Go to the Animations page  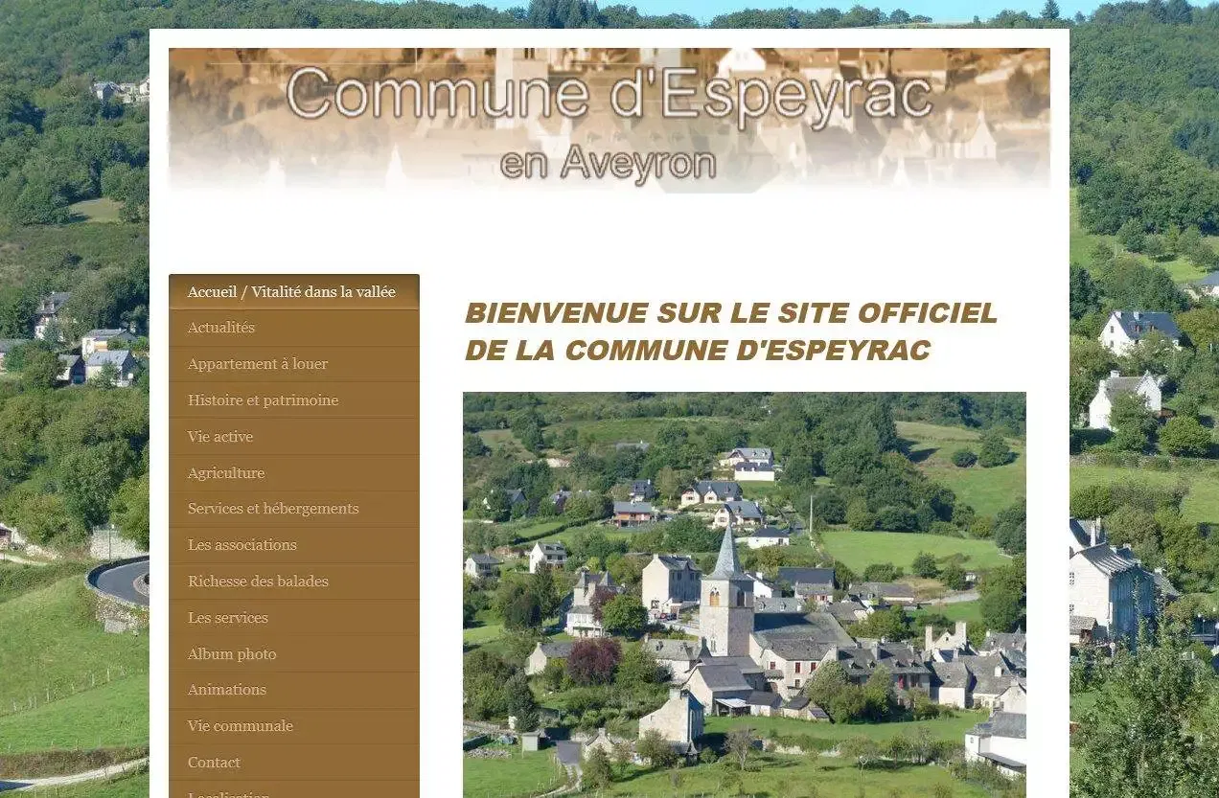click(227, 690)
